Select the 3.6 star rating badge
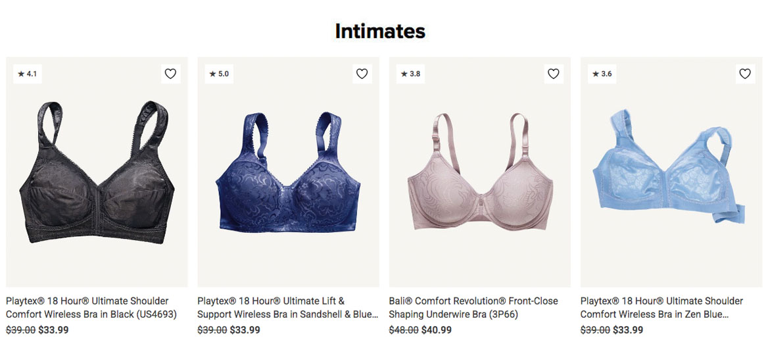768x344 pixels. 602,74
